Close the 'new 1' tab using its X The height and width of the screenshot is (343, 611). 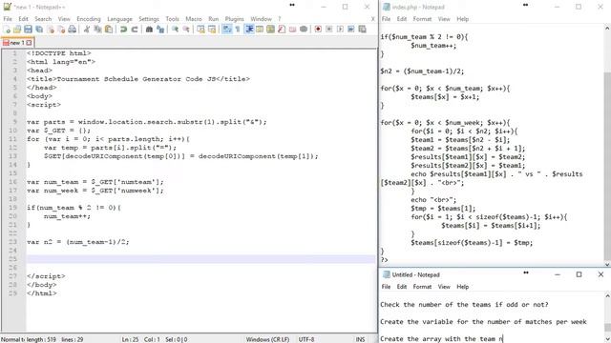tap(29, 43)
